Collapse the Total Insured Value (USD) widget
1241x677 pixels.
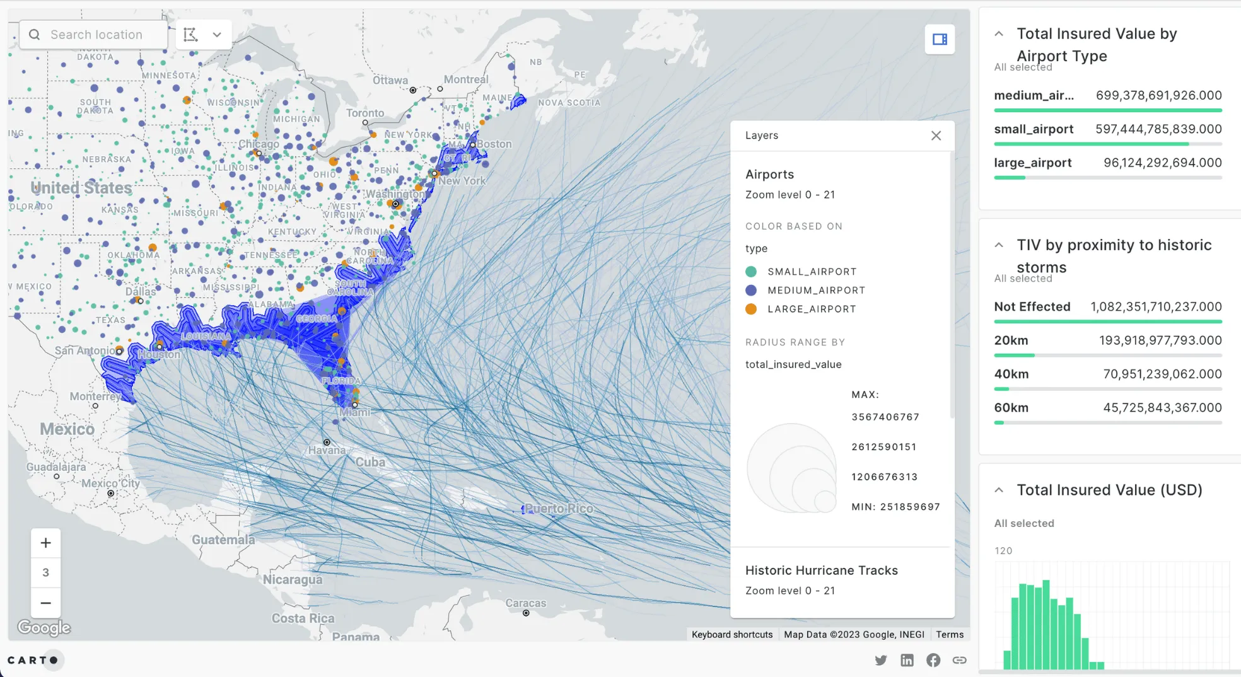click(999, 490)
